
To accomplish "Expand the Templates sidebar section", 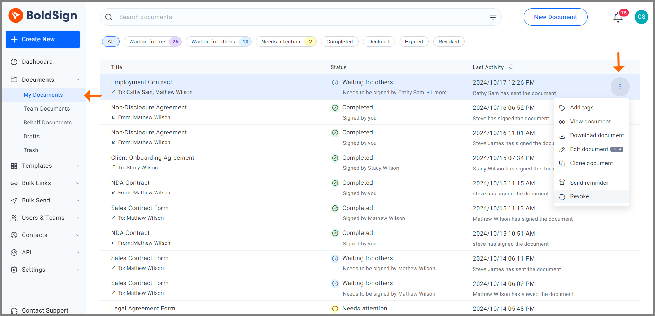I will [78, 166].
